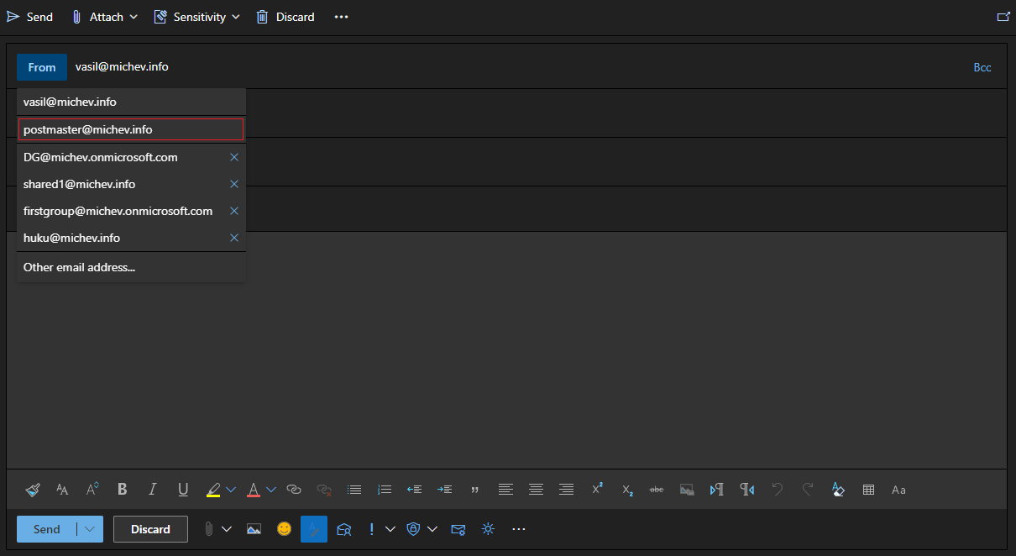The width and height of the screenshot is (1016, 556).
Task: Start a numbered list
Action: (x=385, y=489)
